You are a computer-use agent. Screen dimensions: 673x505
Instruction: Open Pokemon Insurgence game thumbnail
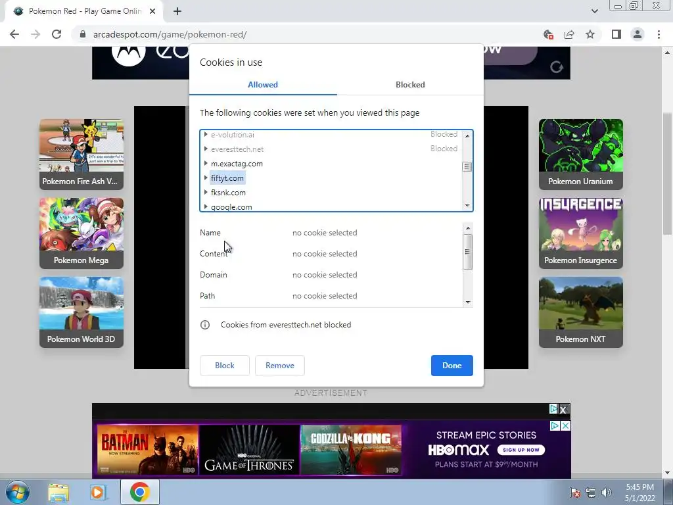581,233
